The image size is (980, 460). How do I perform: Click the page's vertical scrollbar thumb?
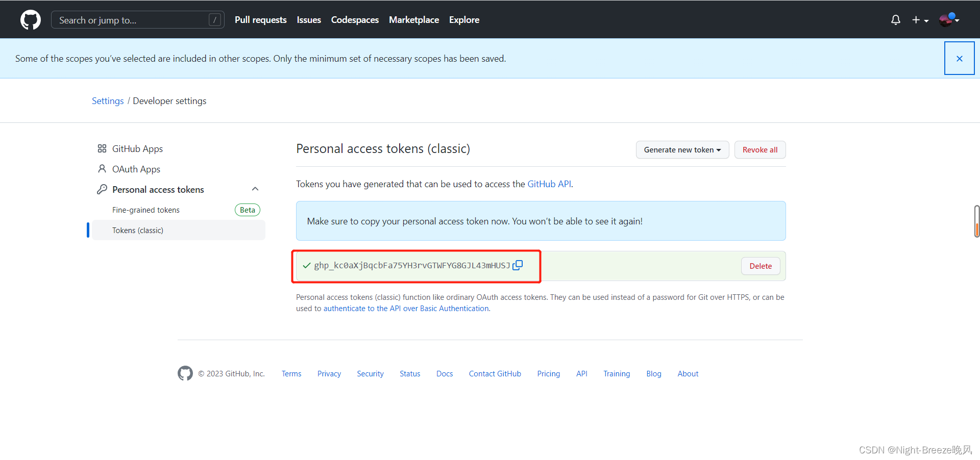(976, 221)
